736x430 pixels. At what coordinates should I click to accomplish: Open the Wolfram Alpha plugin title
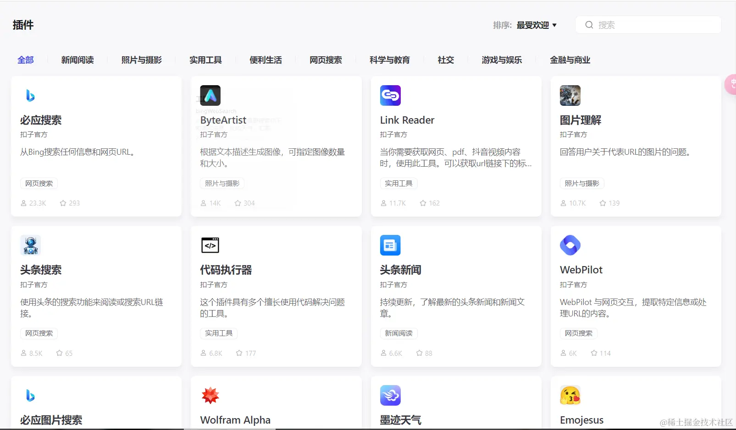point(235,420)
